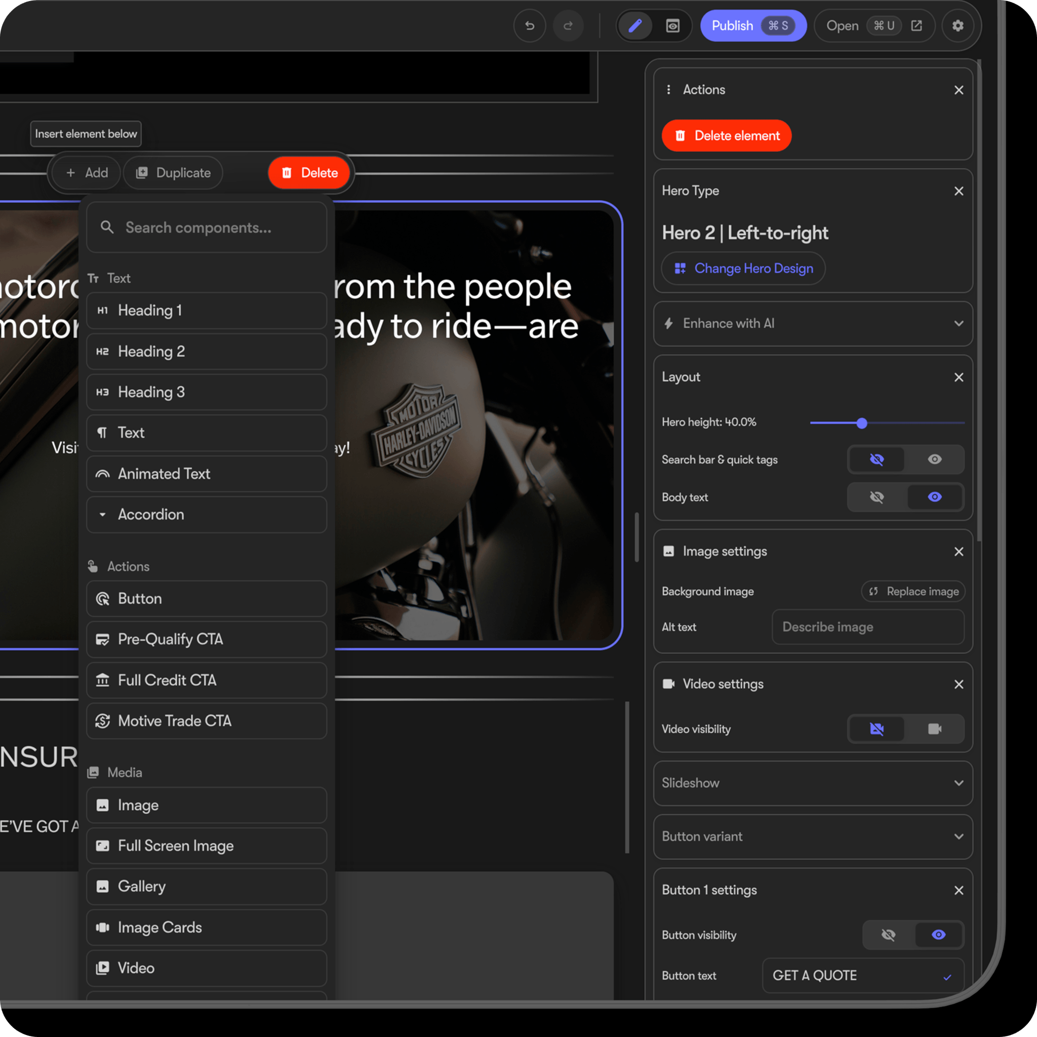Click the Image settings picture icon
The width and height of the screenshot is (1037, 1037).
coord(669,551)
